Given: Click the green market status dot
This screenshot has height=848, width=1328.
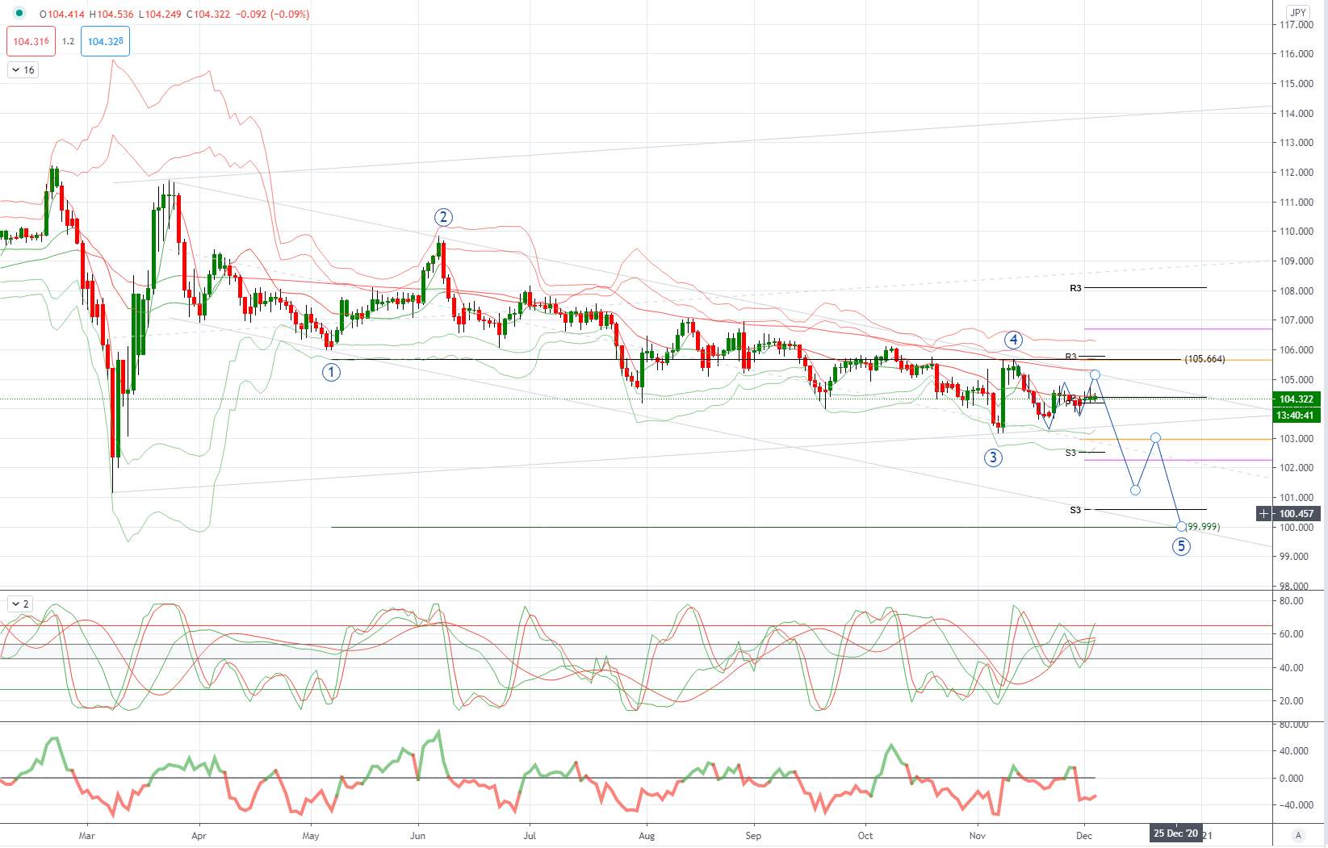Looking at the screenshot, I should 19,14.
